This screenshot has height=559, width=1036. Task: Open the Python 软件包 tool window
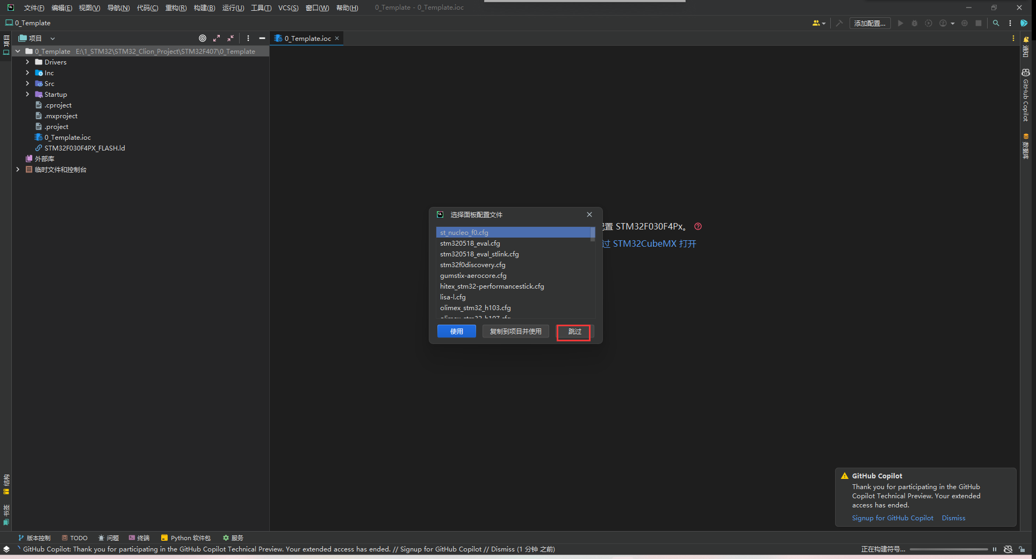pyautogui.click(x=185, y=537)
